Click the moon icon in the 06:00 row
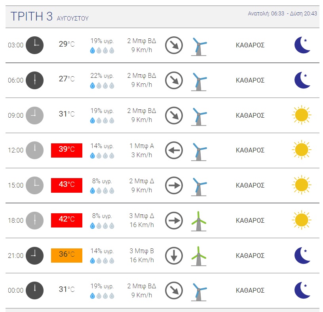 click(x=302, y=80)
